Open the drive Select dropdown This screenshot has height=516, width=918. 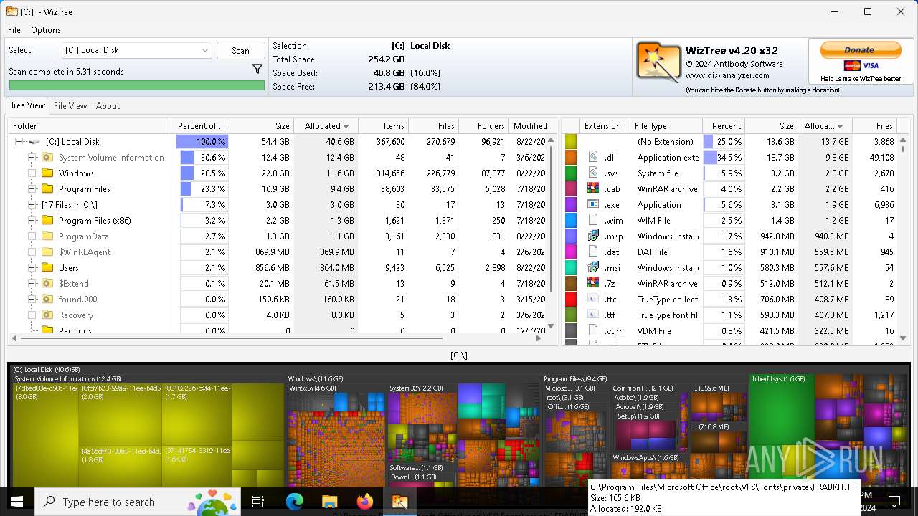pyautogui.click(x=136, y=50)
